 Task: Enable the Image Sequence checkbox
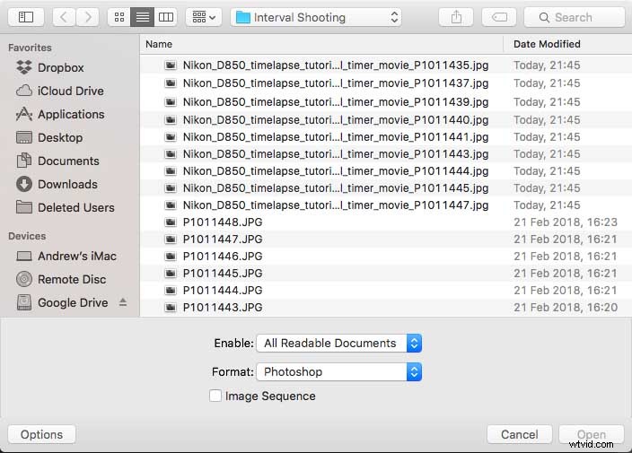(x=215, y=396)
